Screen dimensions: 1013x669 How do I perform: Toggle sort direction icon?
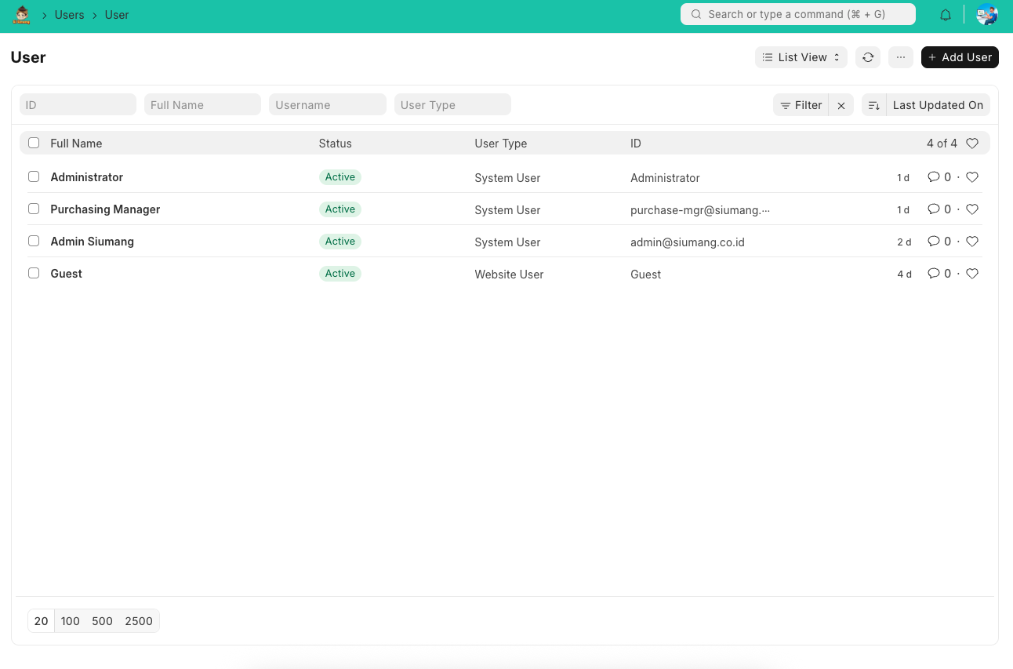click(873, 105)
